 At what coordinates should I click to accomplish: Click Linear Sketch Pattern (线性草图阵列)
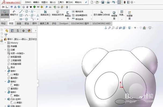coord(79,15)
